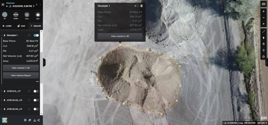Click View Volume Report button
Image resolution: width=268 pixels, height=125 pixels.
pos(21,76)
